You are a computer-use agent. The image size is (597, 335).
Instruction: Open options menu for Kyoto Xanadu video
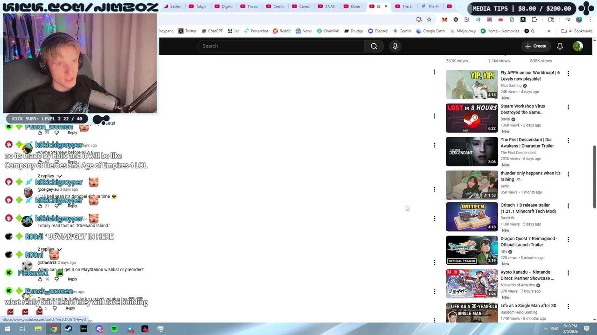[x=568, y=273]
